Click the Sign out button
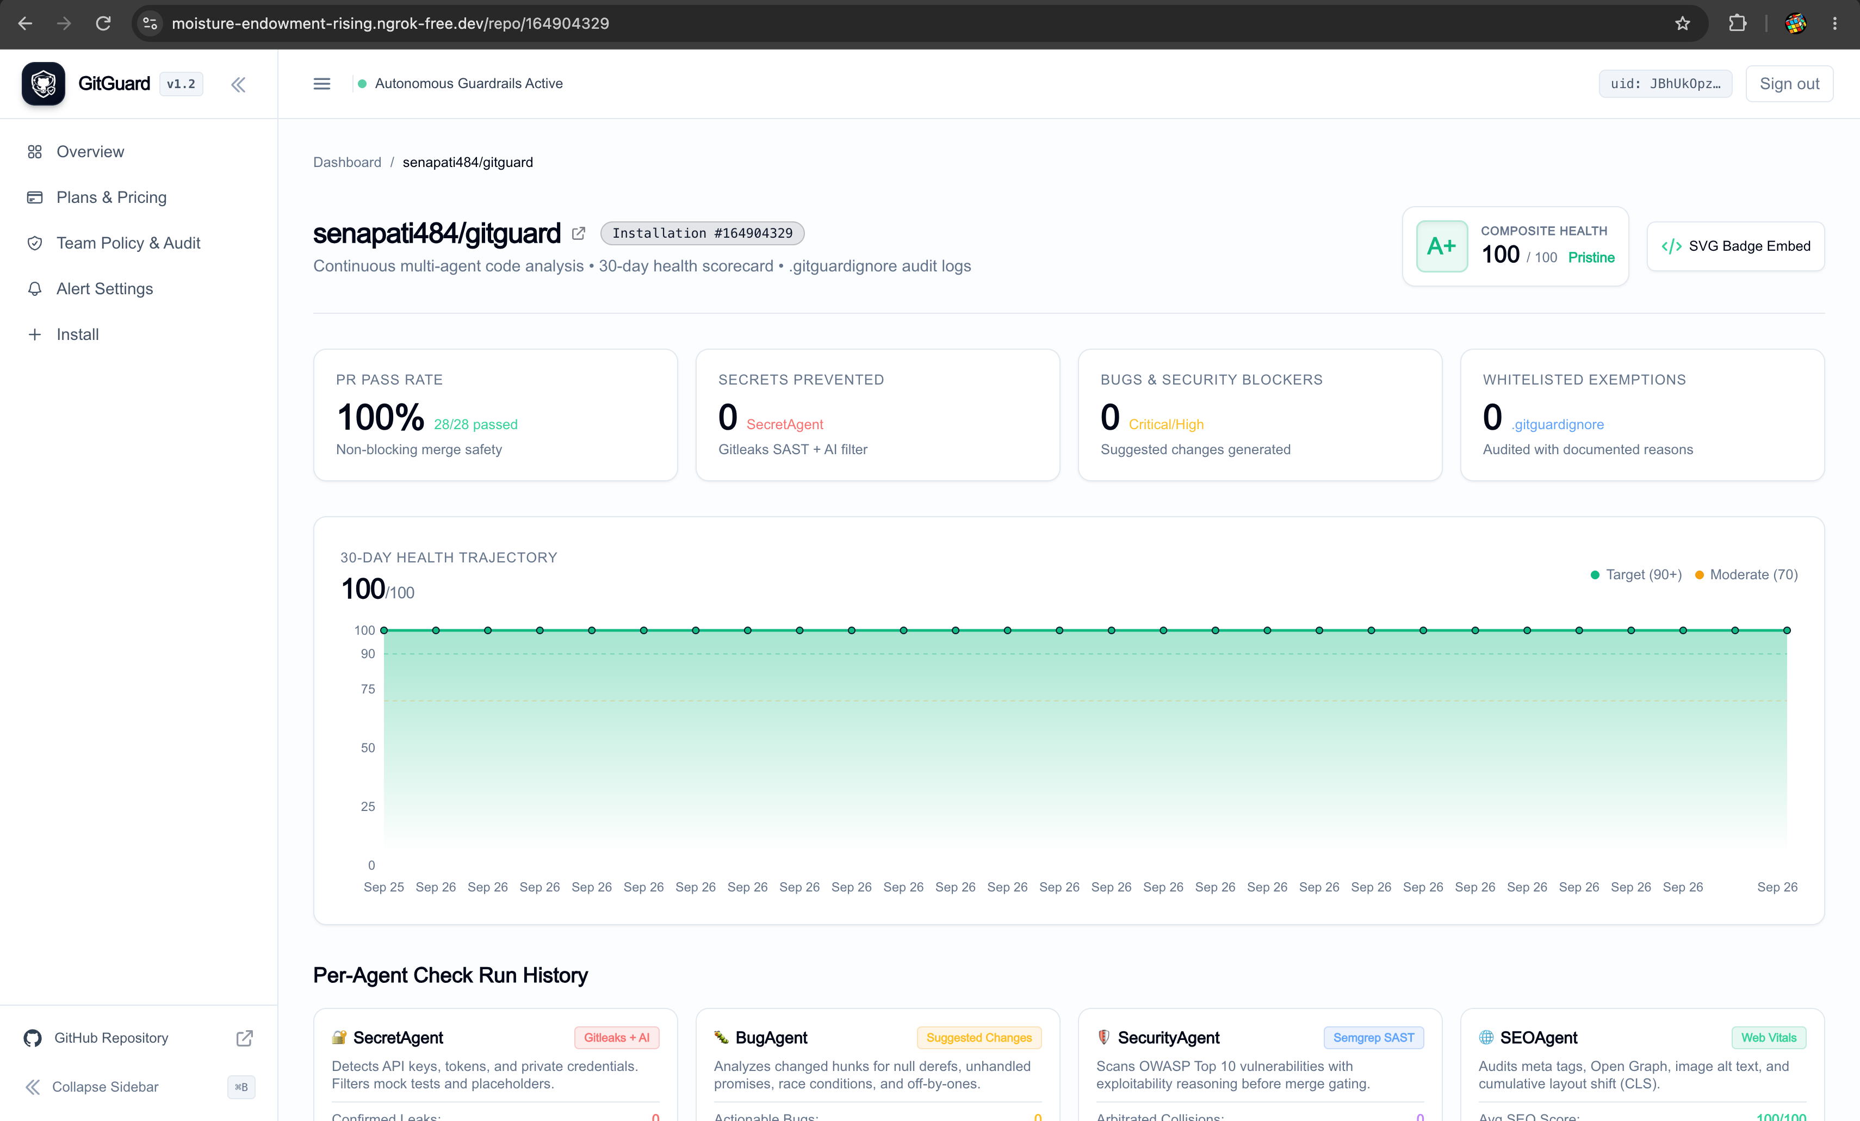Screen dimensions: 1860x1121 tap(1789, 84)
